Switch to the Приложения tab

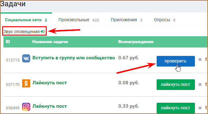point(126,20)
